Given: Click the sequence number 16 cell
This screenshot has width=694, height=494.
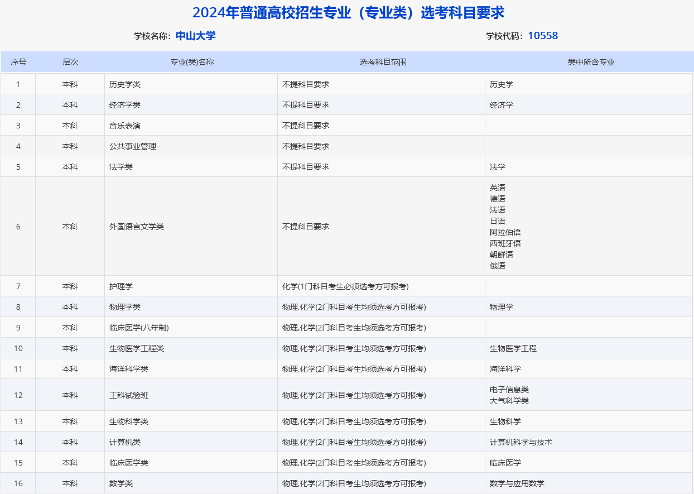Looking at the screenshot, I should click(x=18, y=483).
